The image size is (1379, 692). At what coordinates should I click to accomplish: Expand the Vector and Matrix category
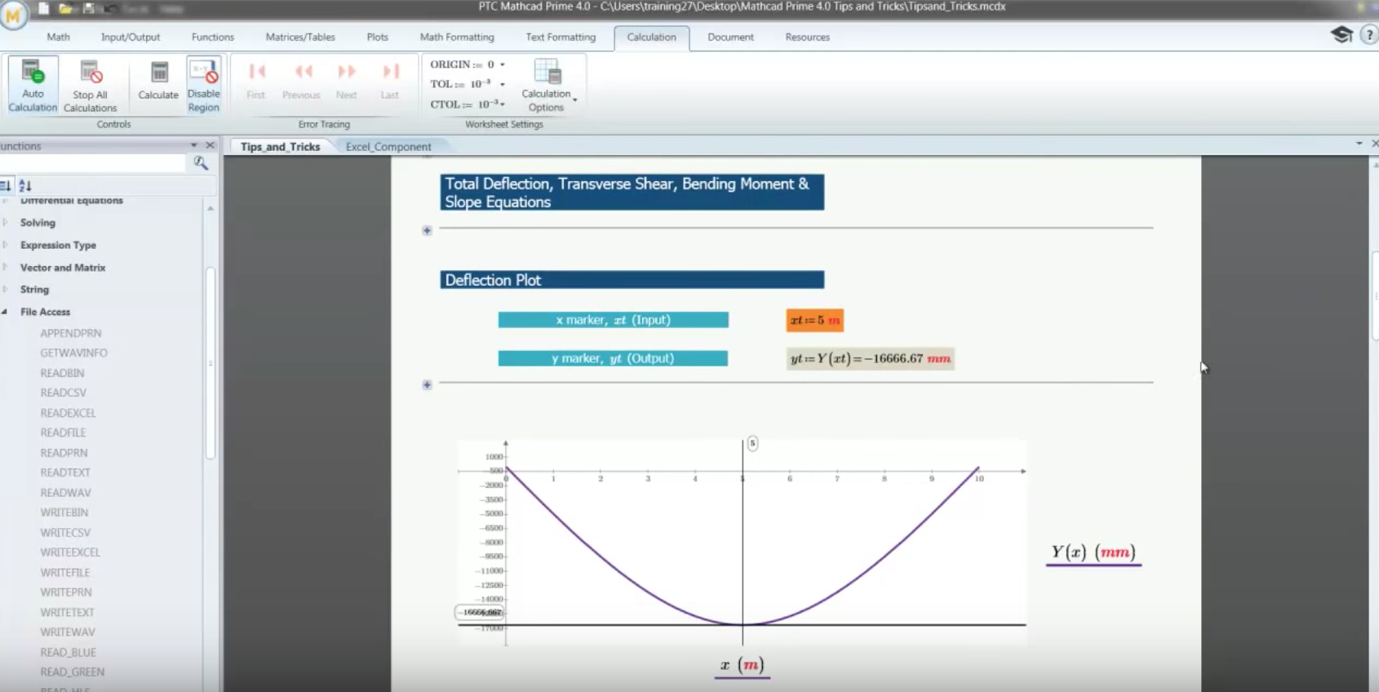6,268
